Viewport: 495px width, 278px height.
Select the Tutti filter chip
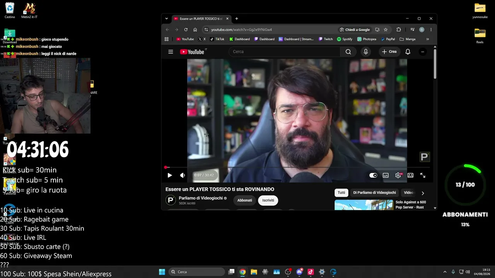(x=341, y=193)
